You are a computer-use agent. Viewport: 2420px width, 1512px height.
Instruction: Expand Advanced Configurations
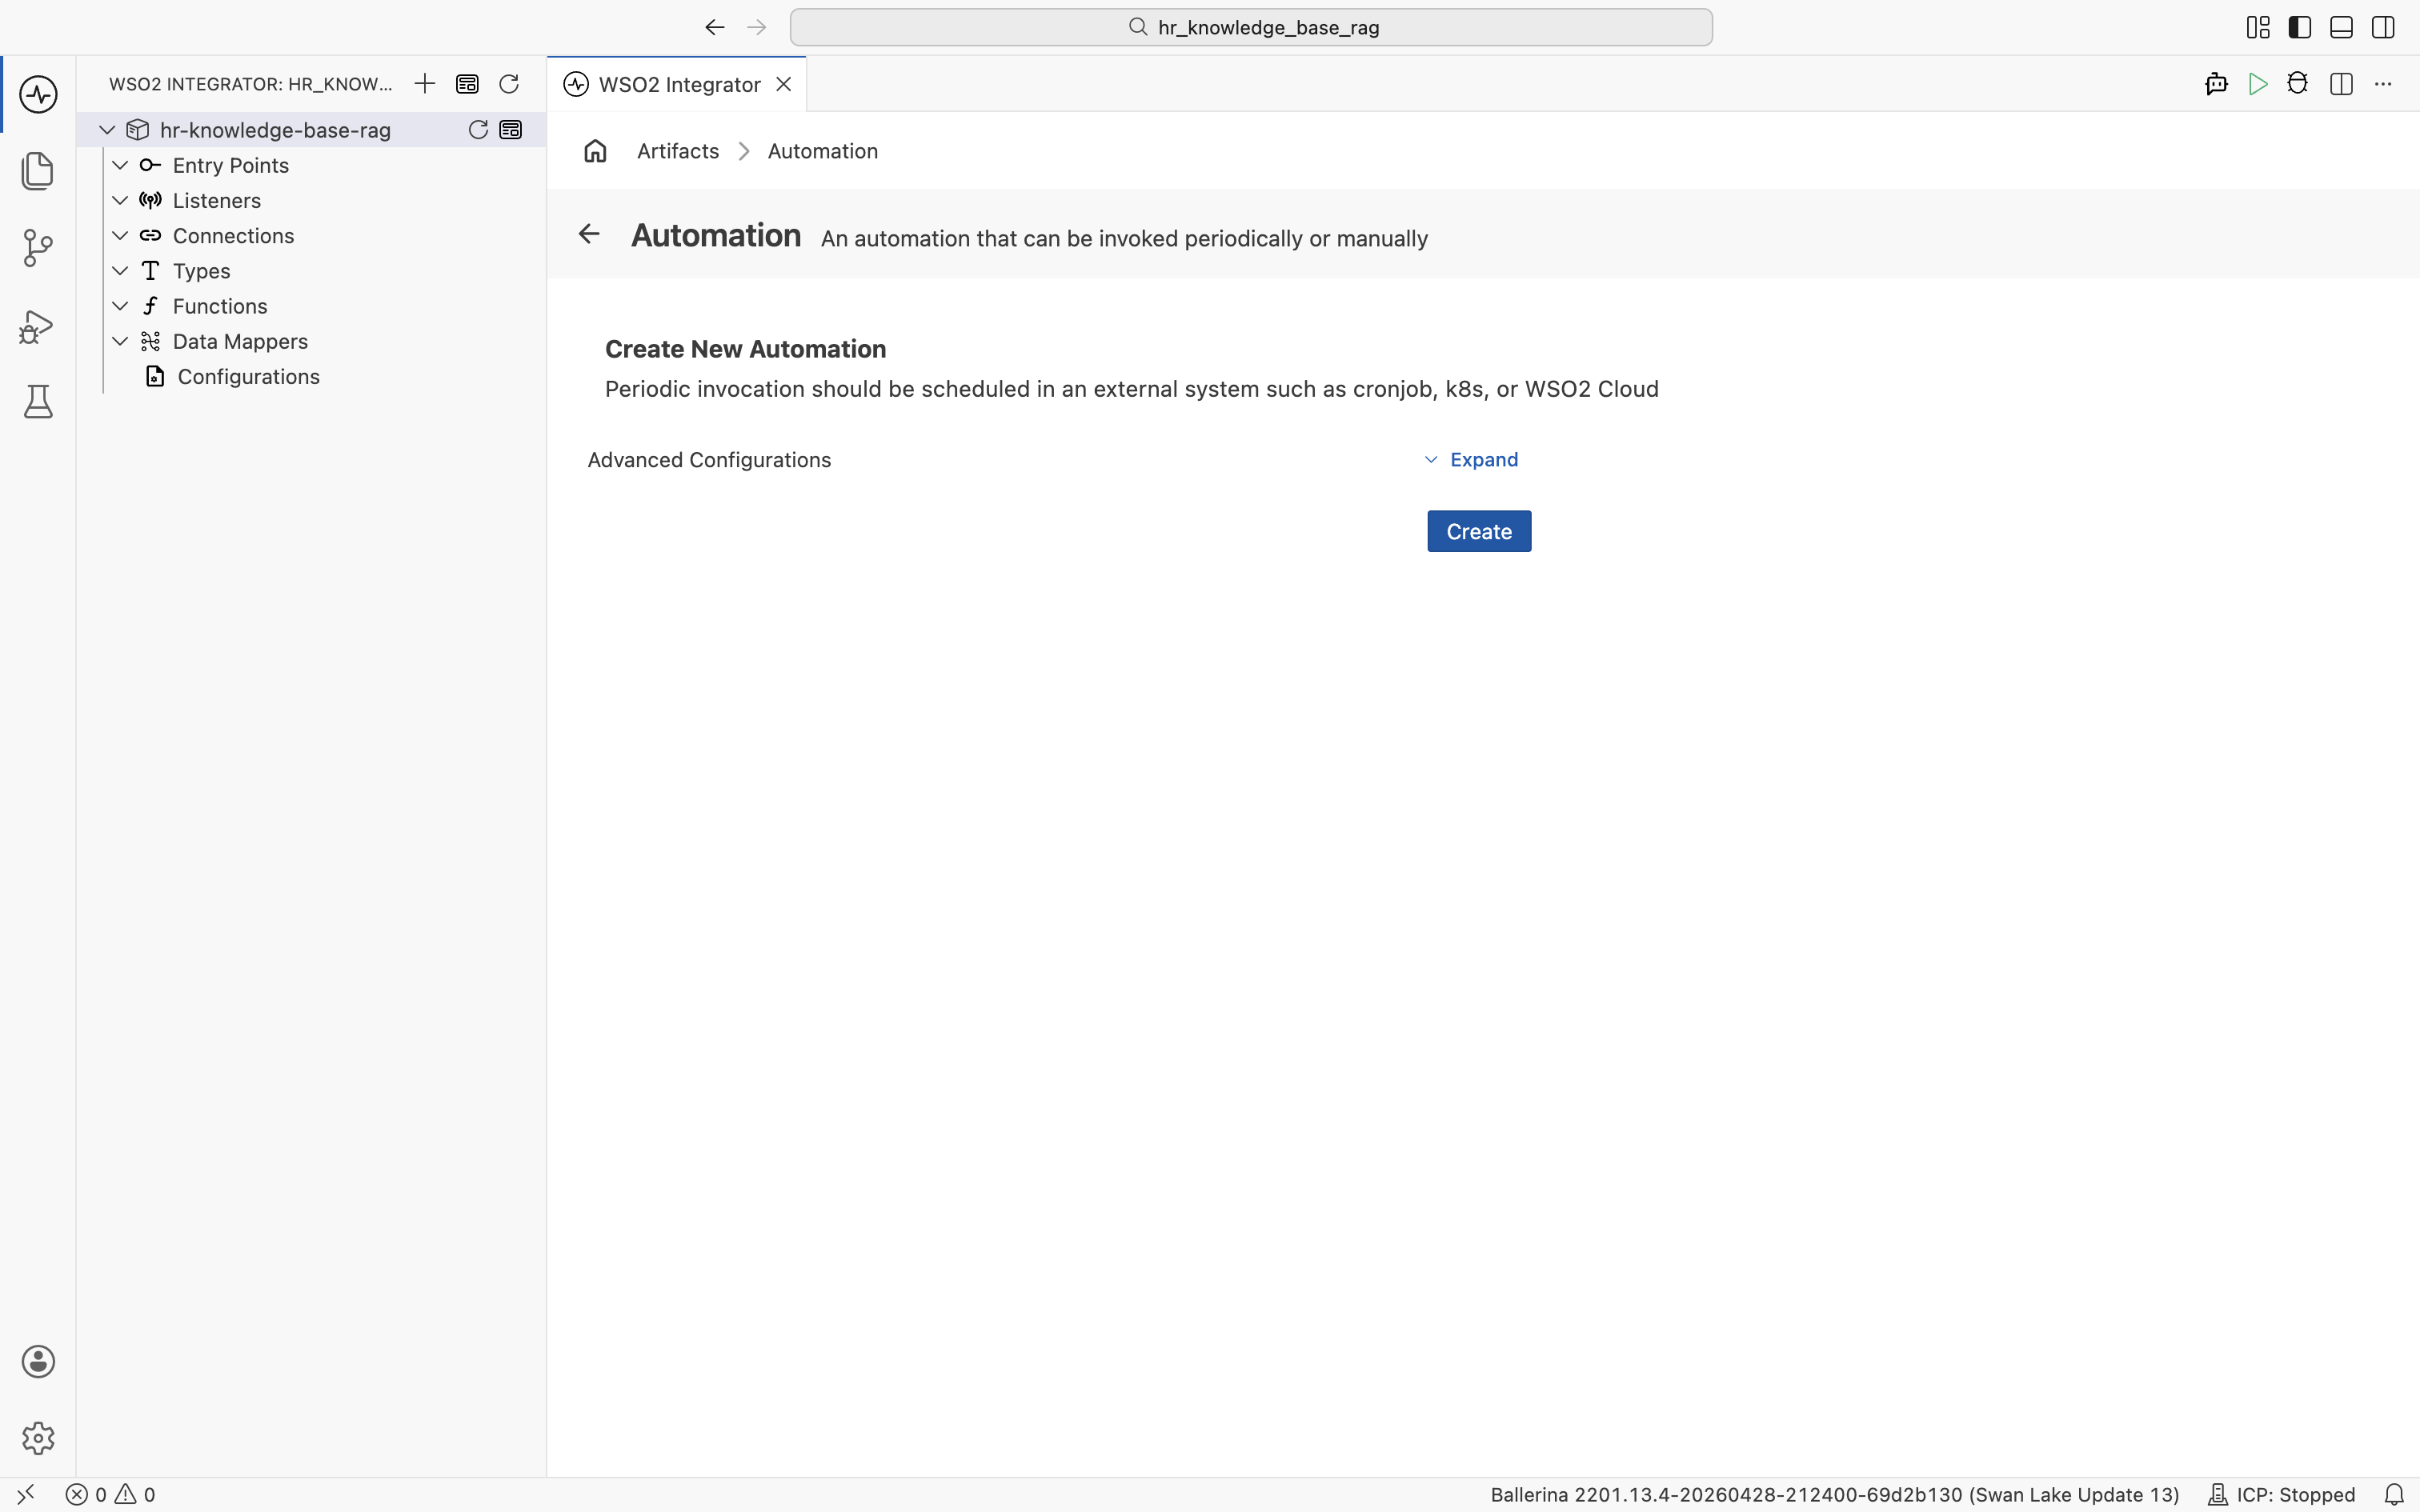[x=1471, y=459]
